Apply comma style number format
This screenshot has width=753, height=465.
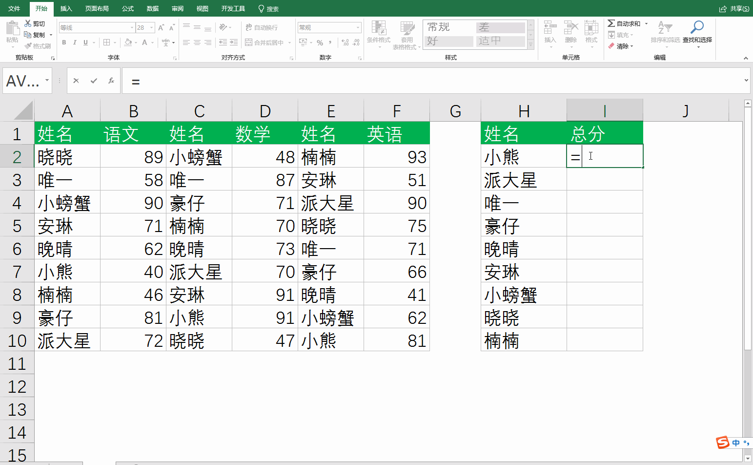330,42
